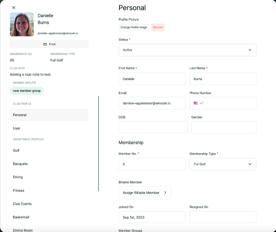The image size is (276, 232).
Task: Click Assign Billable Member chevron button
Action: 145,193
